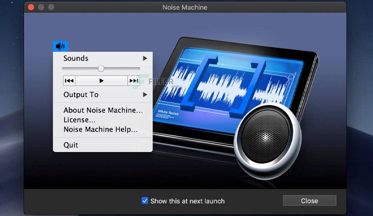The image size is (373, 216).
Task: Skip to the next sound
Action: point(134,81)
